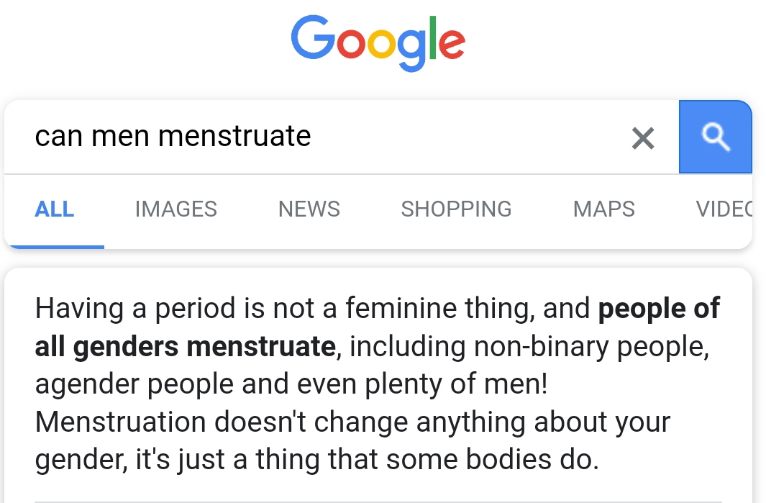The image size is (766, 503).
Task: Switch to the IMAGES tab
Action: pos(176,209)
